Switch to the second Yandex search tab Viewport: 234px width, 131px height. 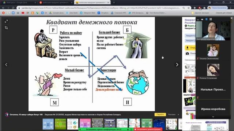pyautogui.click(x=56, y=3)
